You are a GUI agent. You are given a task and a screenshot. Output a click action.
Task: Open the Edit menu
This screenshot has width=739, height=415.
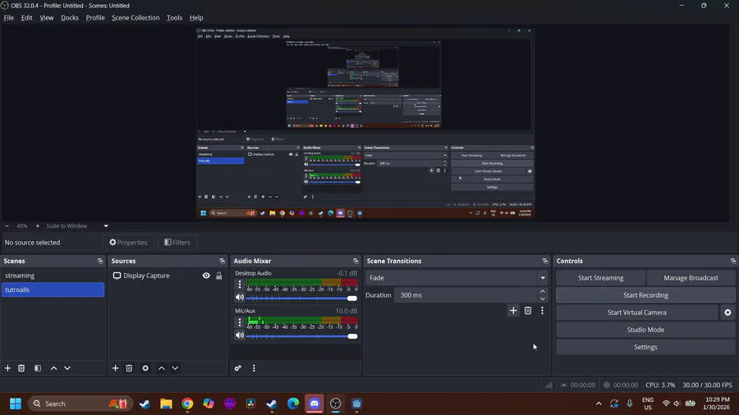(26, 18)
